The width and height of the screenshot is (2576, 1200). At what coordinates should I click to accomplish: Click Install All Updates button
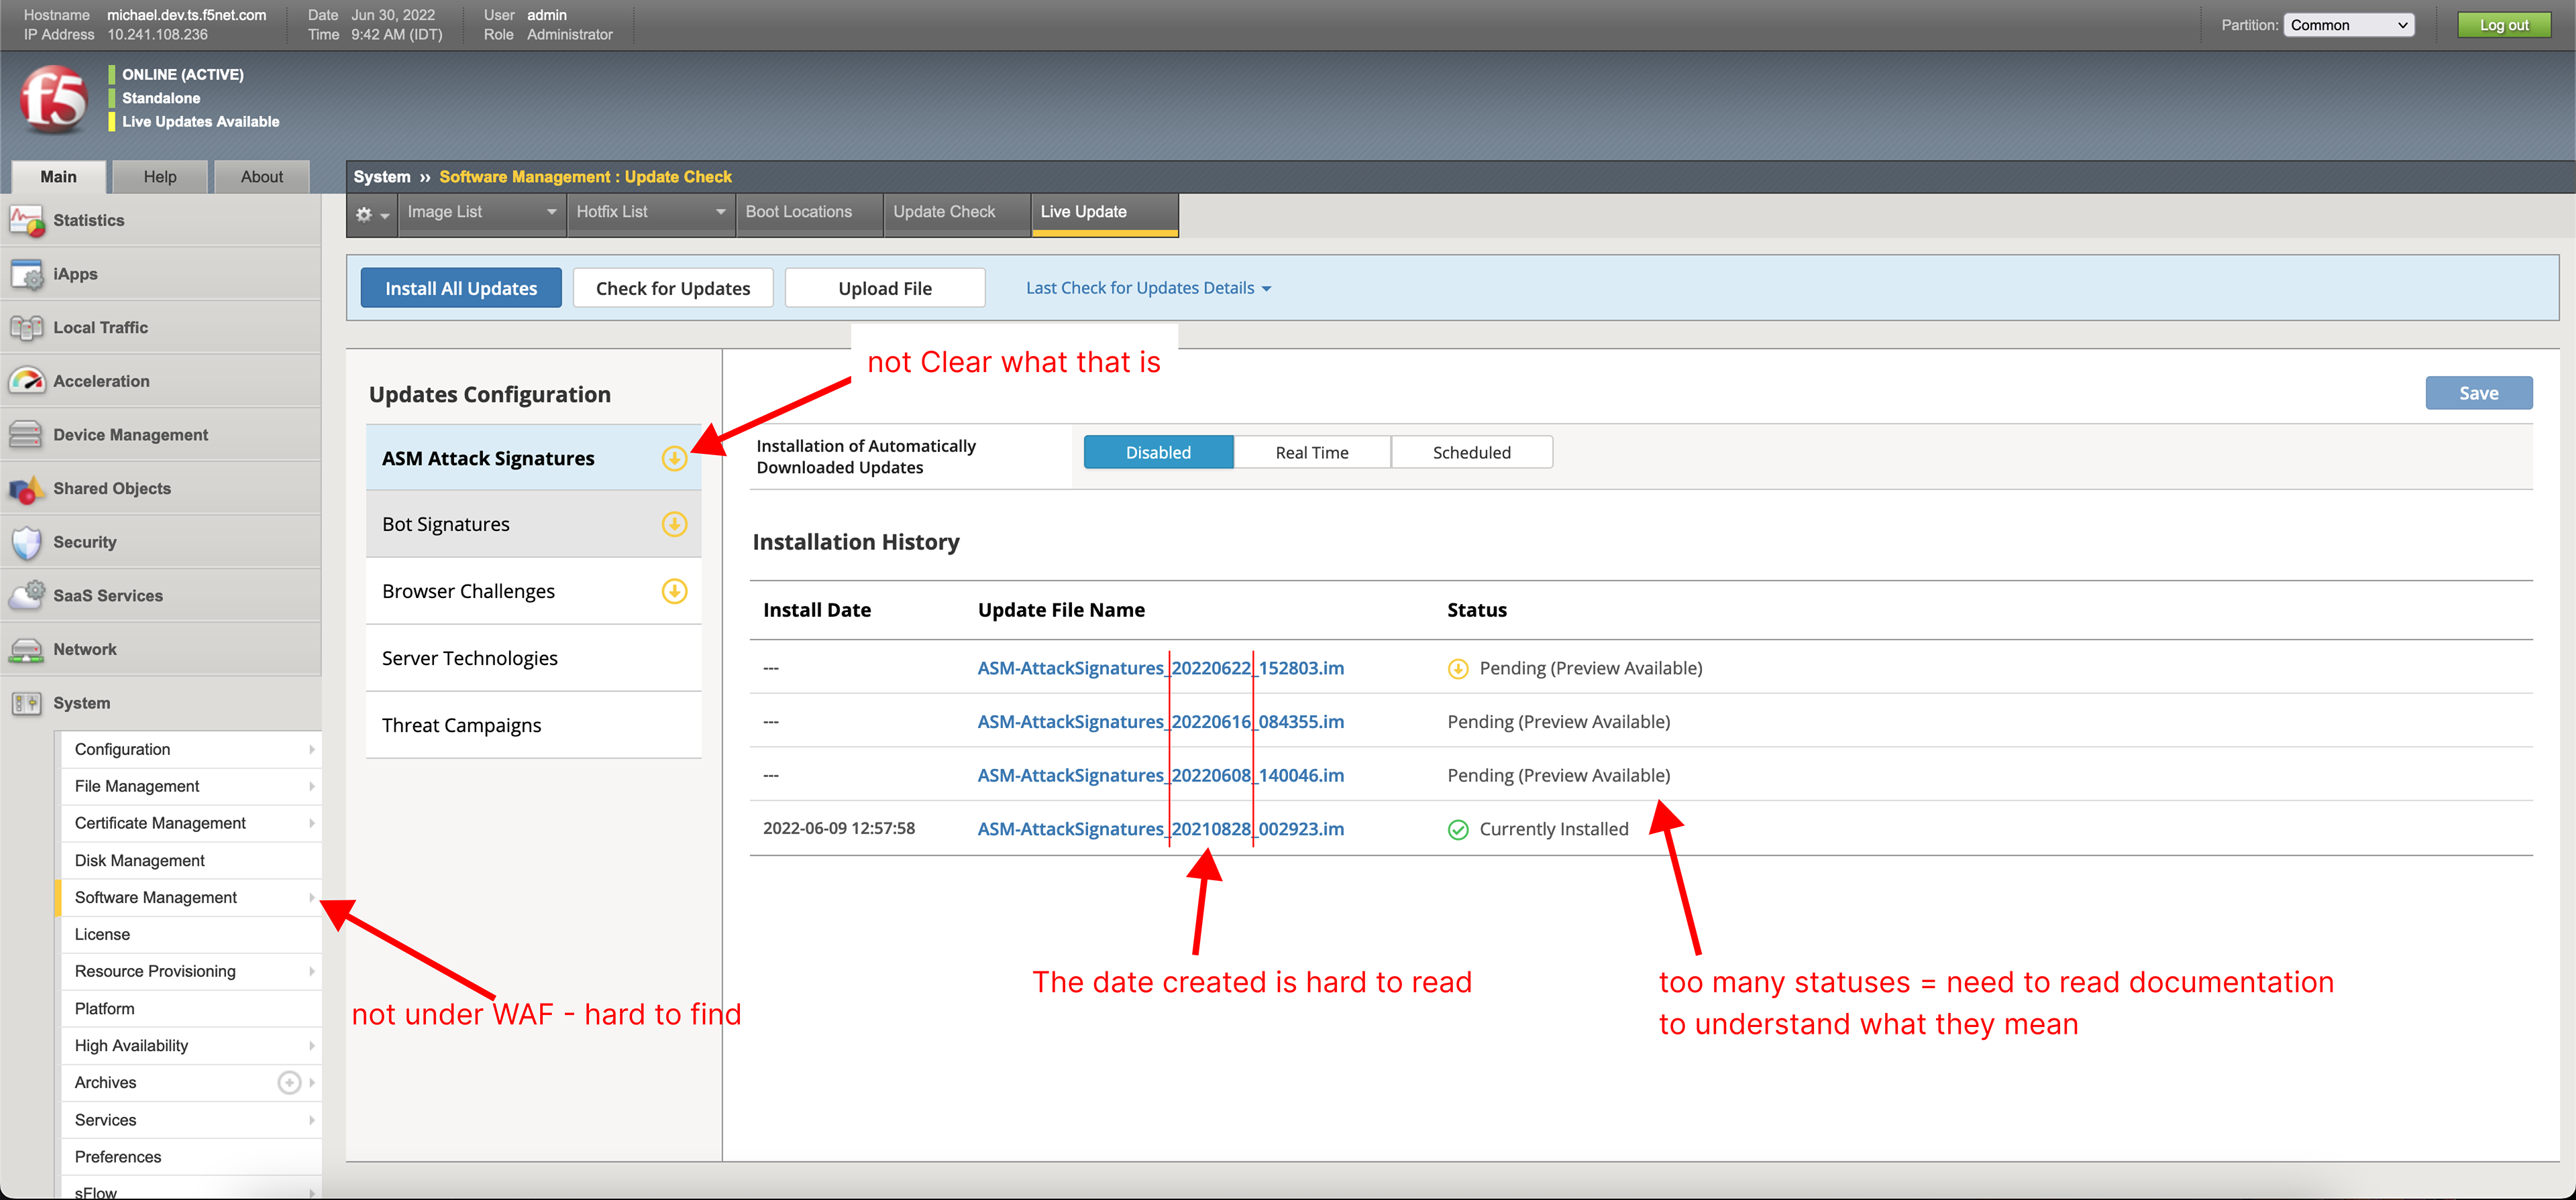pyautogui.click(x=461, y=289)
